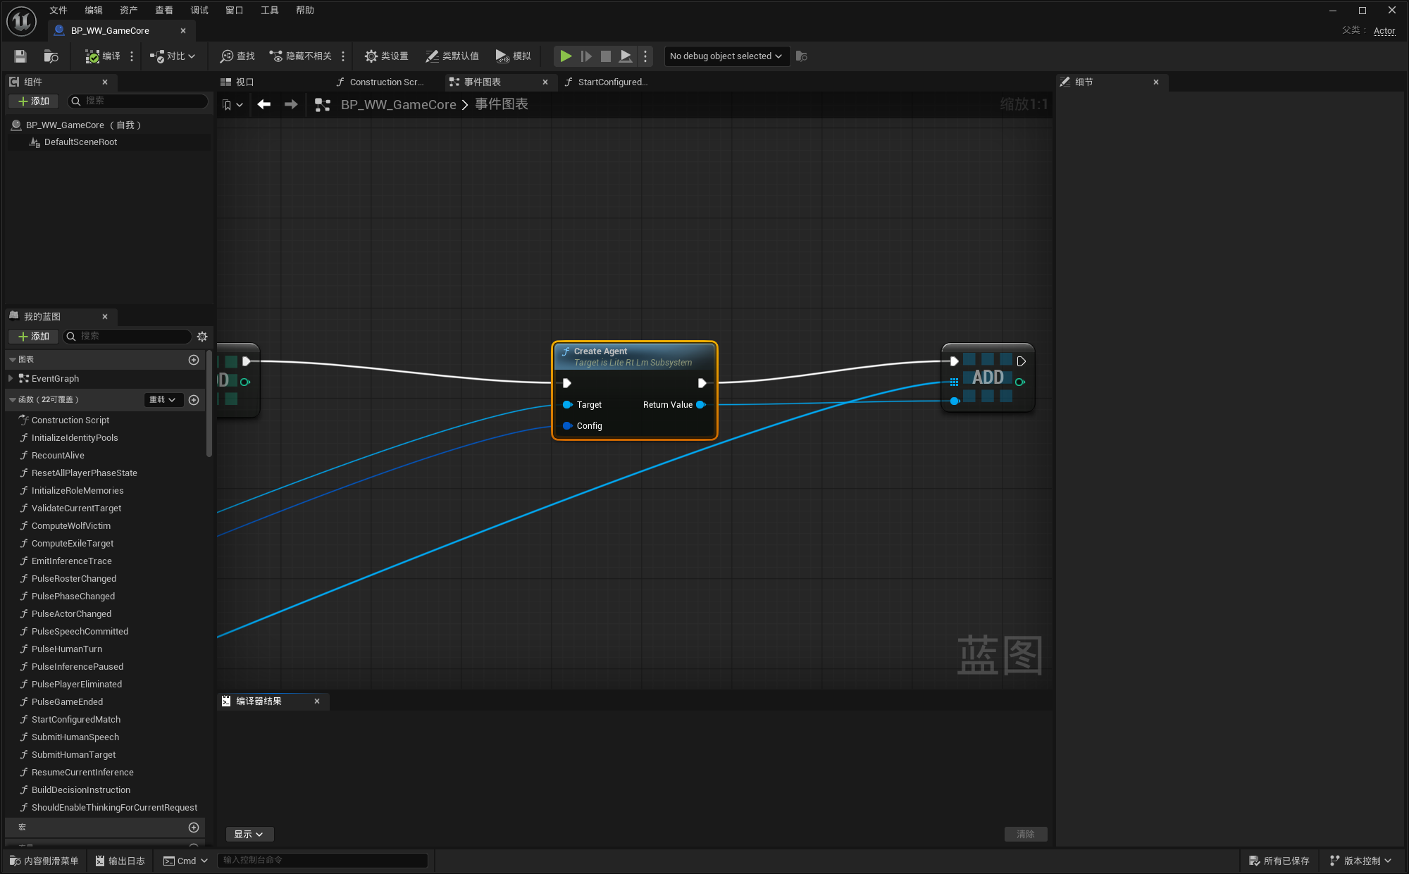
Task: Open the debug object selector dropdown
Action: (x=726, y=56)
